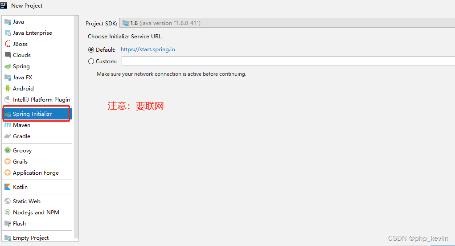Click the Groovy green G icon
The height and width of the screenshot is (246, 455).
[8, 150]
